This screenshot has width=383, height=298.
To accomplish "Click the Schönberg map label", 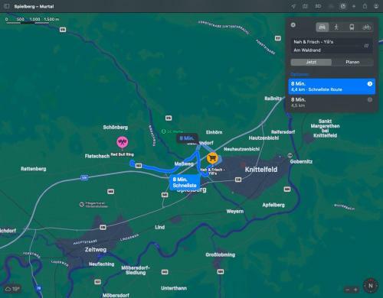I will click(x=116, y=127).
